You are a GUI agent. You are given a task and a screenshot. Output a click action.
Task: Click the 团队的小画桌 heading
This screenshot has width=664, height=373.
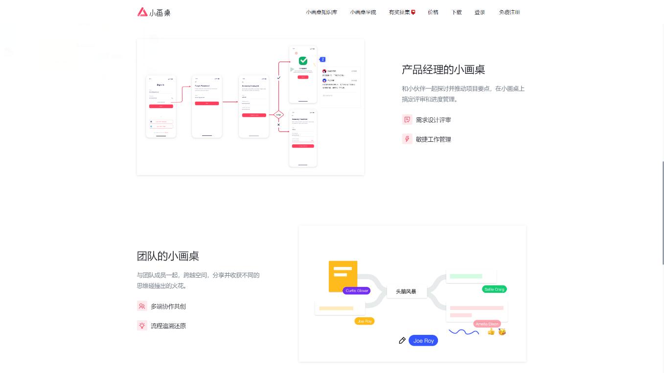168,256
